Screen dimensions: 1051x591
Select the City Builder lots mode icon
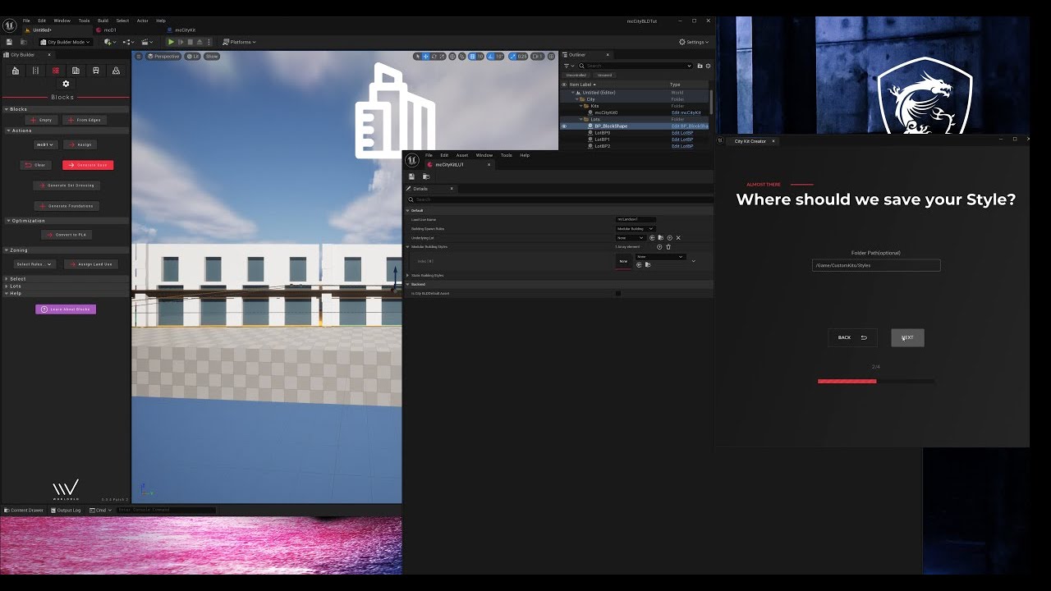76,71
